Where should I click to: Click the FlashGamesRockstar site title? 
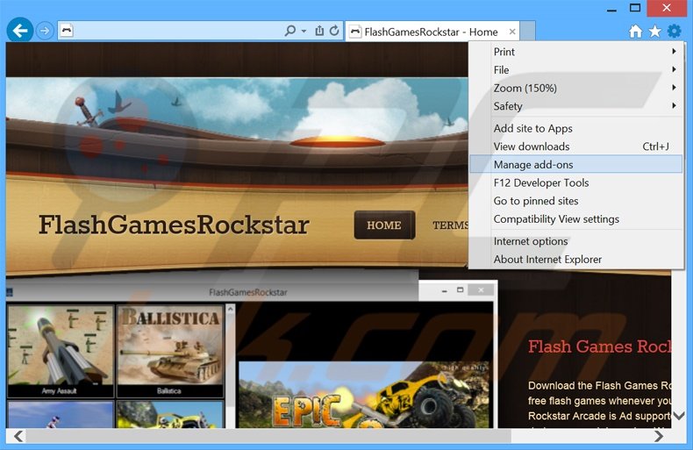[x=174, y=225]
